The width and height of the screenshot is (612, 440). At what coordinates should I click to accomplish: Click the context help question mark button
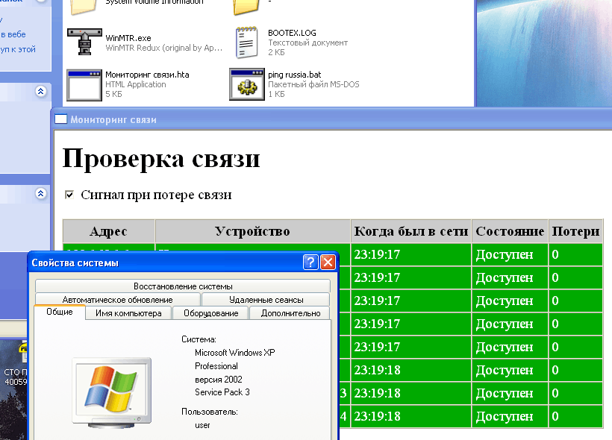(x=311, y=262)
